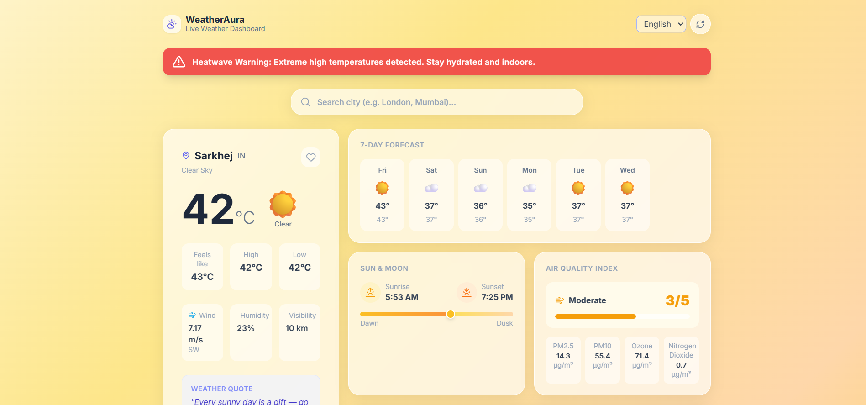Click the cloud icon in Sun forecast
Viewport: 866px width, 405px height.
[x=480, y=188]
